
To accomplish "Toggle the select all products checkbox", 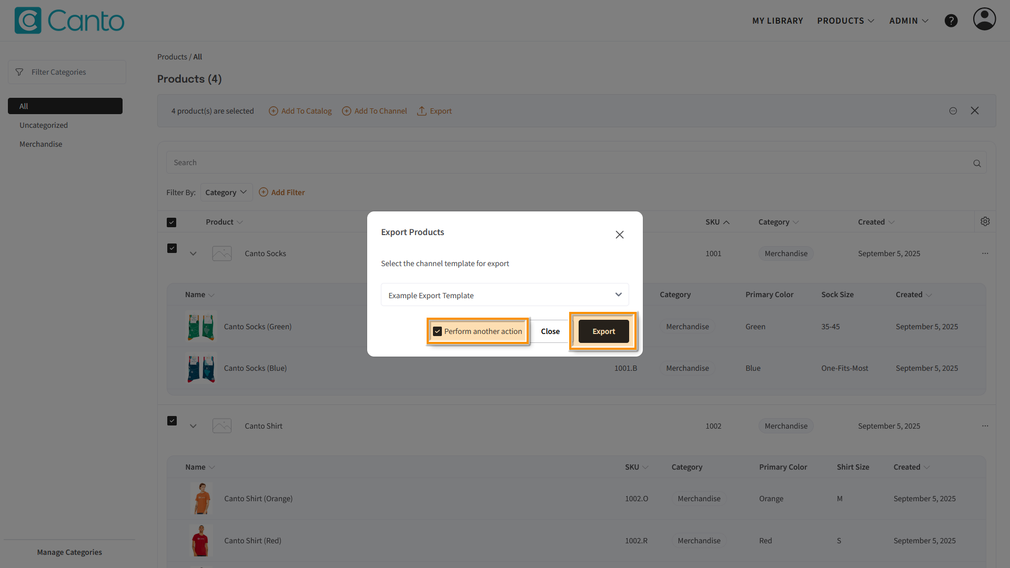I will pos(171,222).
